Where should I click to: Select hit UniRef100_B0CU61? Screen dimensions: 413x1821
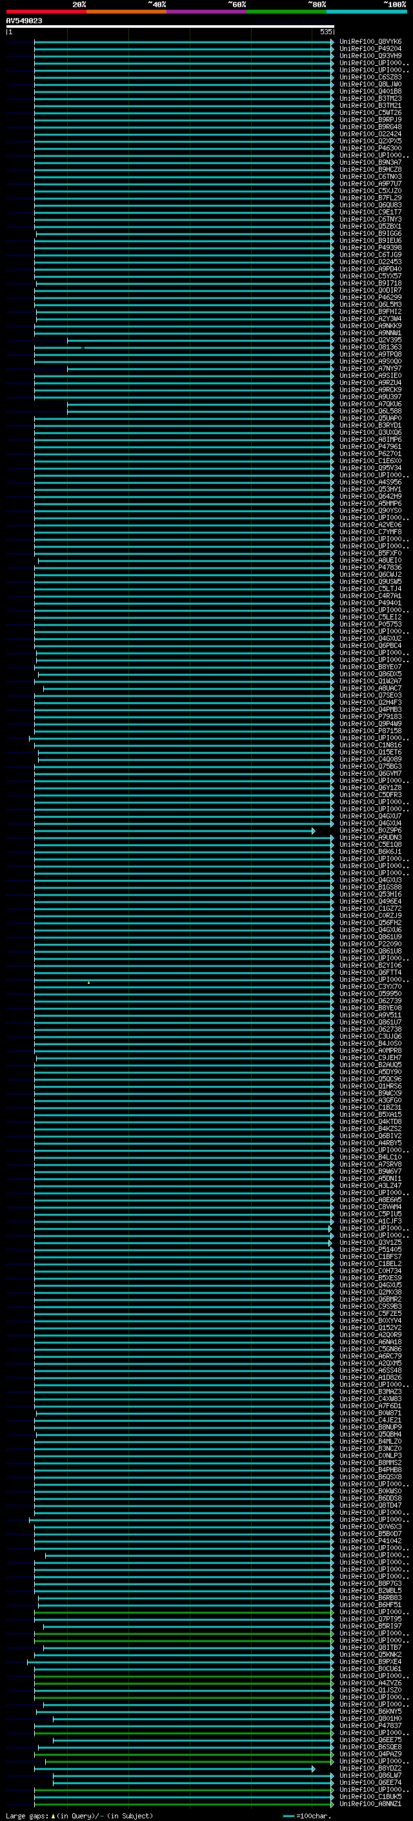[x=370, y=1669]
